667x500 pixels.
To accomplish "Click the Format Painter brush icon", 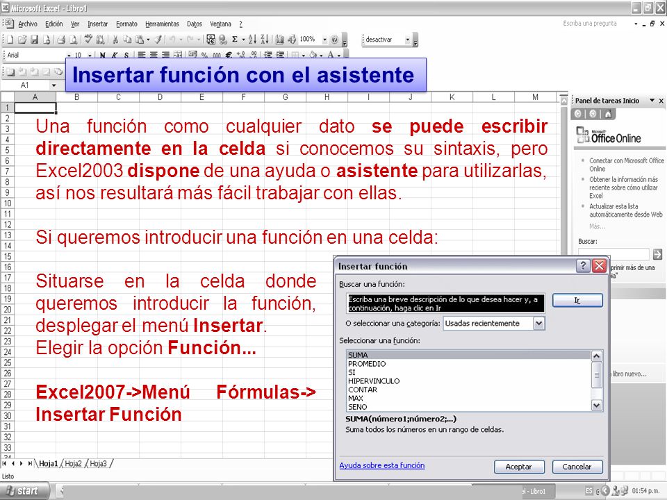I will click(158, 40).
